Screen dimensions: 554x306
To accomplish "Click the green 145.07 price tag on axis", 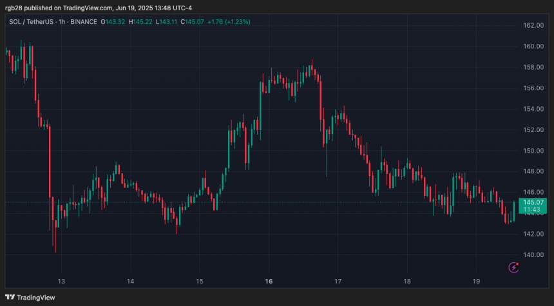I will point(531,202).
